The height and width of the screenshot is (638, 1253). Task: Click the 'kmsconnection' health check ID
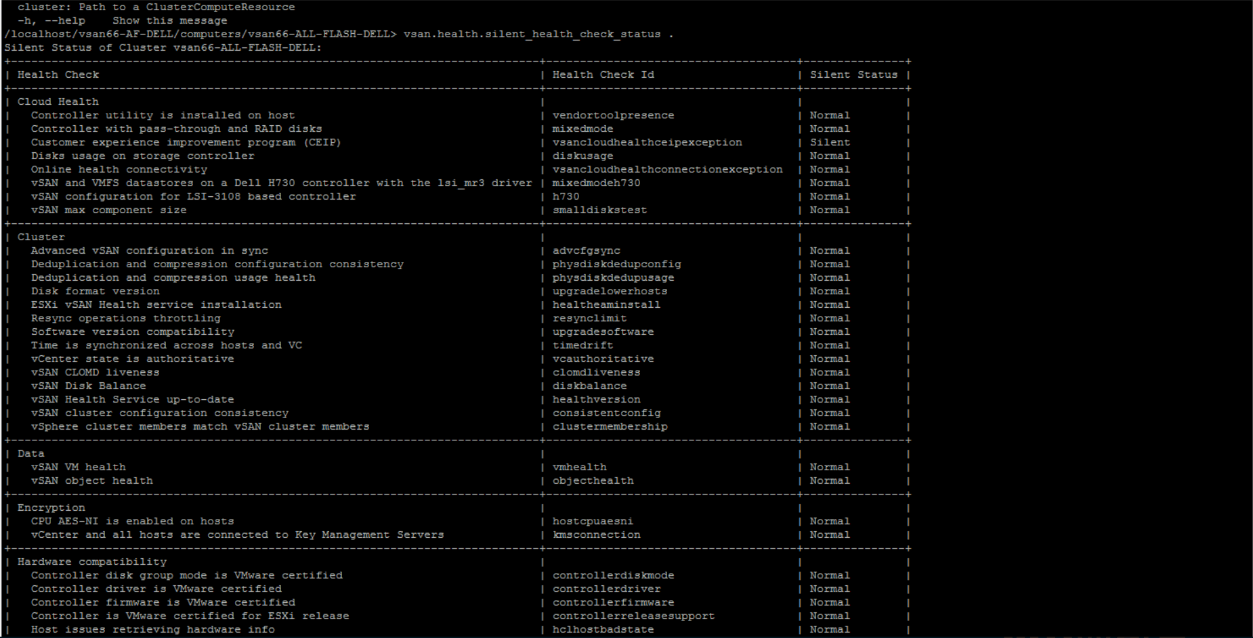pyautogui.click(x=596, y=534)
